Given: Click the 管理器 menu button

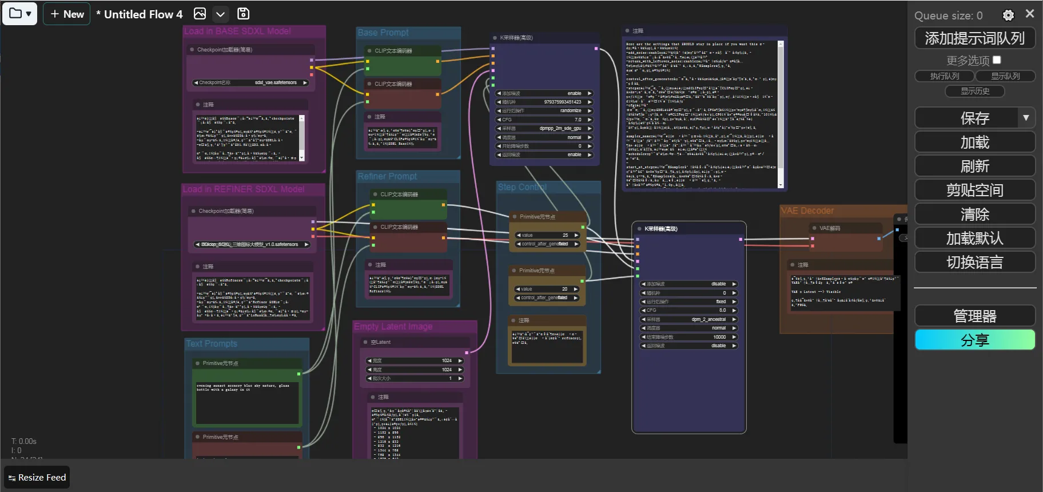Looking at the screenshot, I should (x=974, y=316).
